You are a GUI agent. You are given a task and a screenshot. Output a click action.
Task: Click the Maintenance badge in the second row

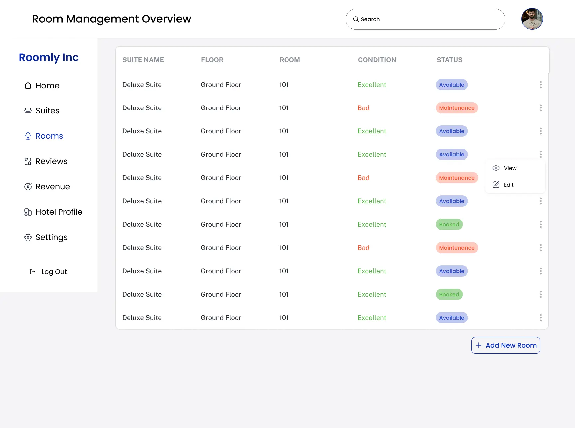tap(457, 108)
